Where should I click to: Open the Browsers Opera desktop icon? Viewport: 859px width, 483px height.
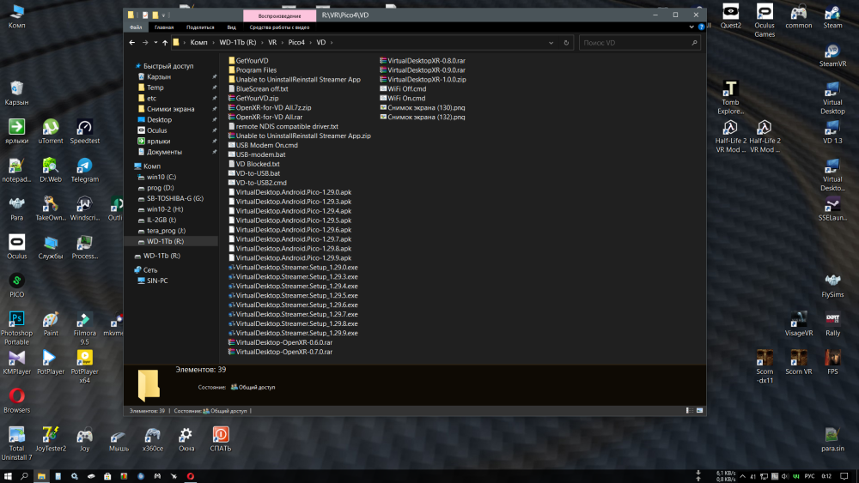(16, 401)
